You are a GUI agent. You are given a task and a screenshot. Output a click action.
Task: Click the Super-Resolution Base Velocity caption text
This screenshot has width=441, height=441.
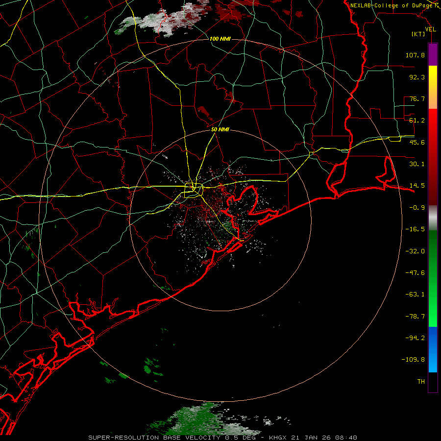click(222, 438)
